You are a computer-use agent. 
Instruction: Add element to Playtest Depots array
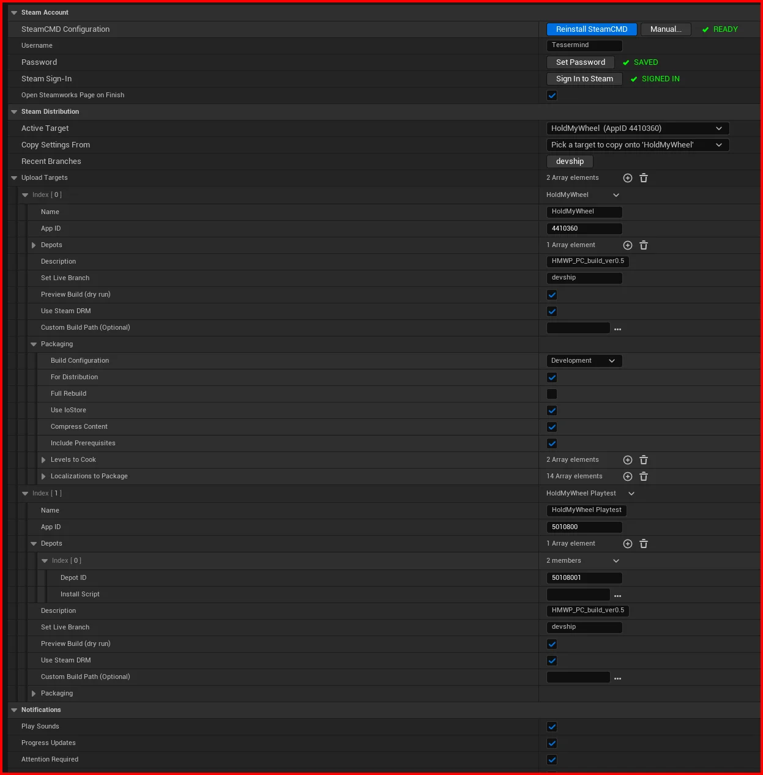pos(628,544)
